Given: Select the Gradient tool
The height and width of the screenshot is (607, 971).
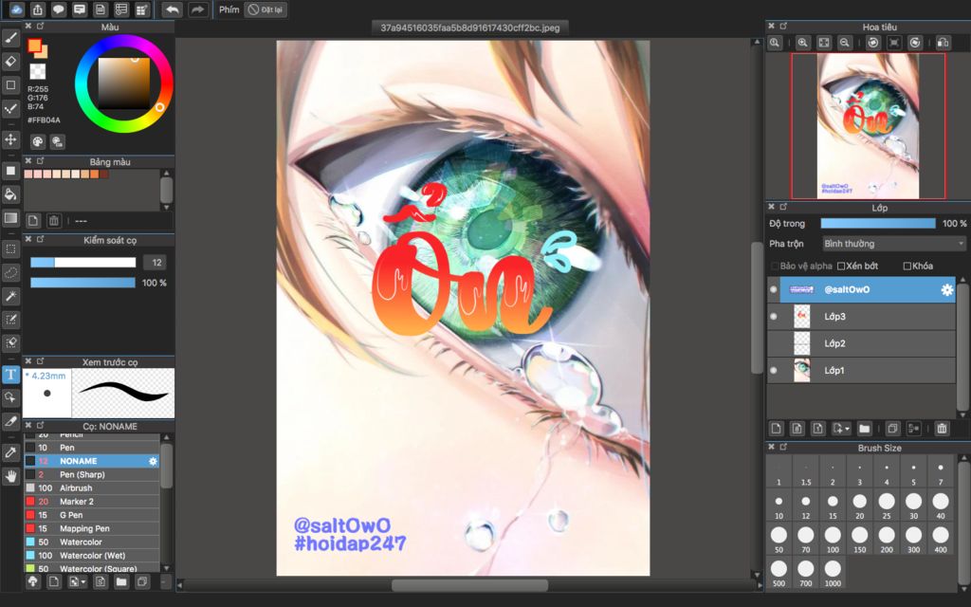Looking at the screenshot, I should 10,217.
